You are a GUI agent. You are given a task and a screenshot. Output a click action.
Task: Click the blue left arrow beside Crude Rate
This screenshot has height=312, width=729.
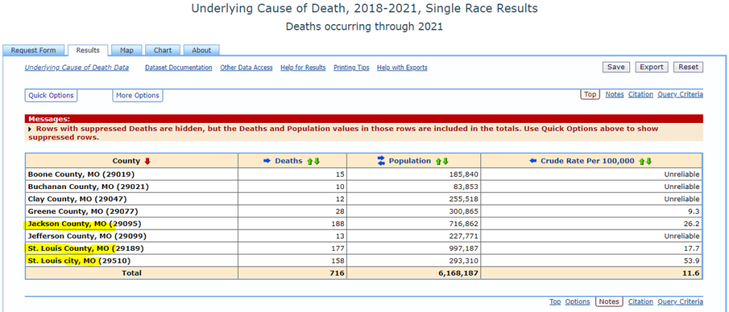(x=533, y=161)
